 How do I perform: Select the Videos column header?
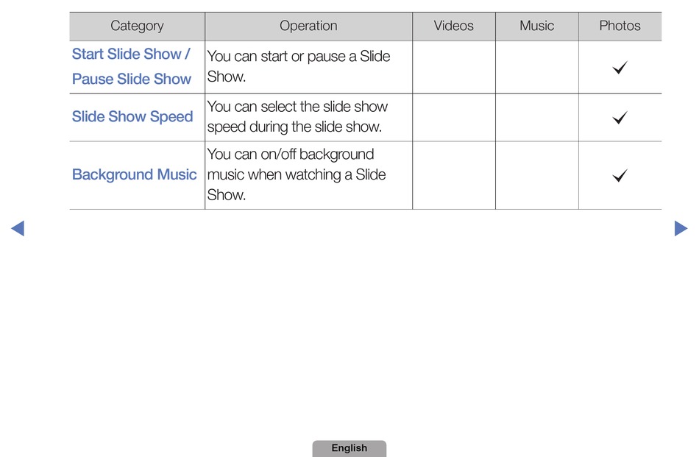pos(454,26)
